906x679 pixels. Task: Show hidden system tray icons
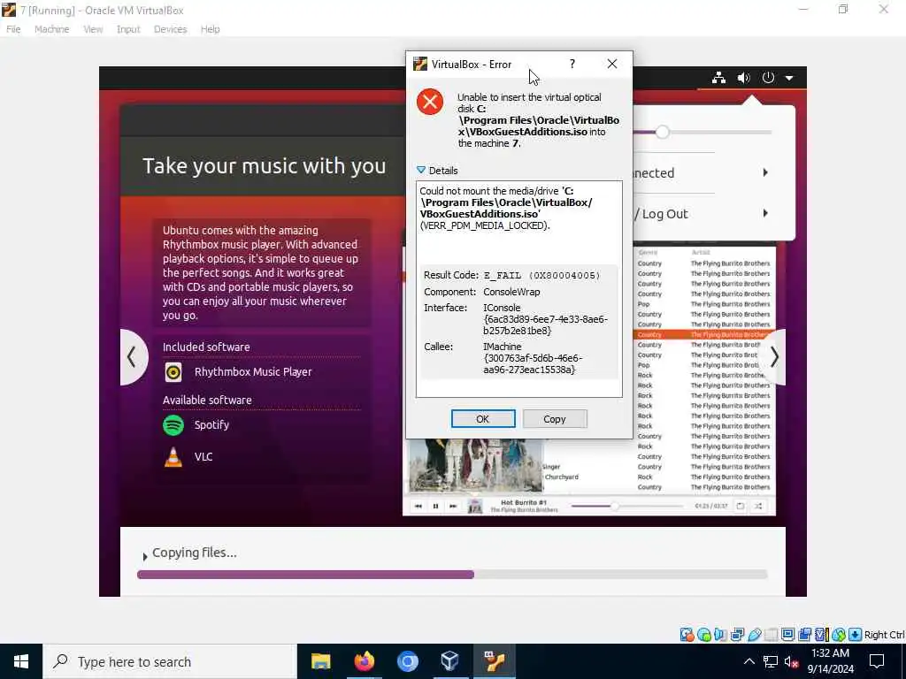point(749,661)
